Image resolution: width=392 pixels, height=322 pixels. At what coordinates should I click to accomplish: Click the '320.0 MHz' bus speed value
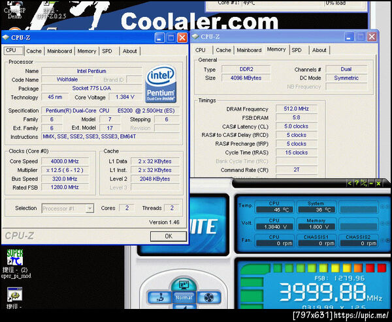point(65,179)
